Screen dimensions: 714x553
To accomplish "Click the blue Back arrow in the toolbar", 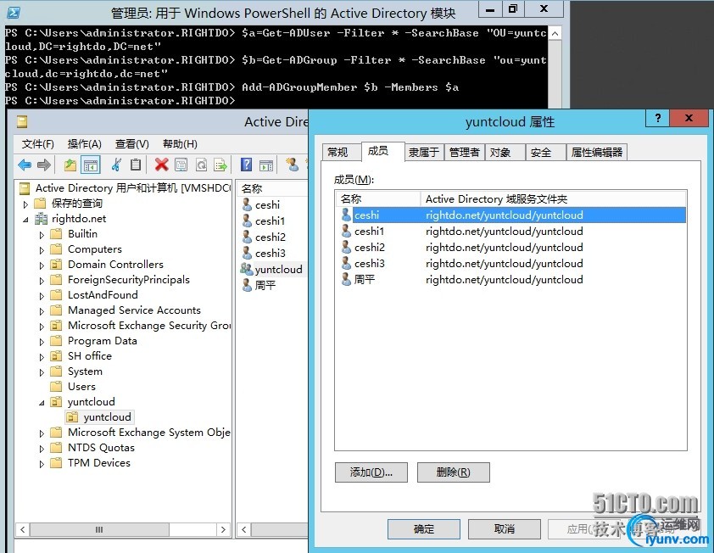I will 25,165.
